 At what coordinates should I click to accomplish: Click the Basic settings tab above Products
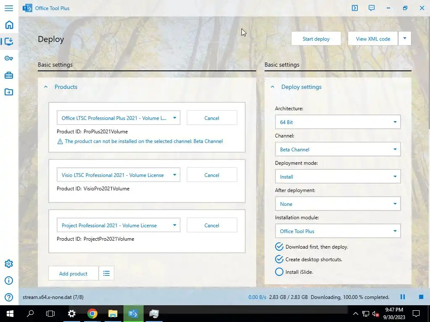click(55, 65)
